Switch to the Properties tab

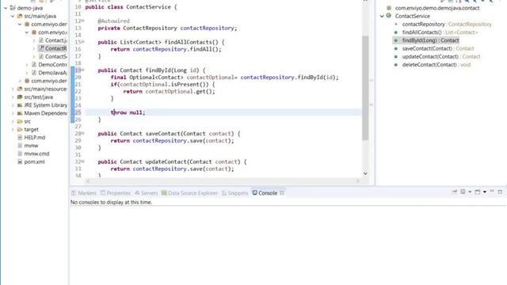[116, 193]
